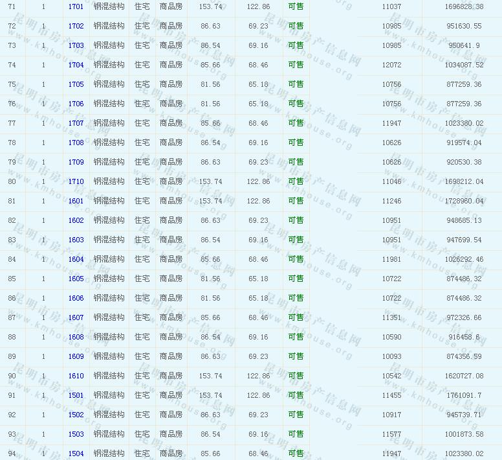Click room number 1702
Screen dimensions: 502x460
[x=76, y=26]
